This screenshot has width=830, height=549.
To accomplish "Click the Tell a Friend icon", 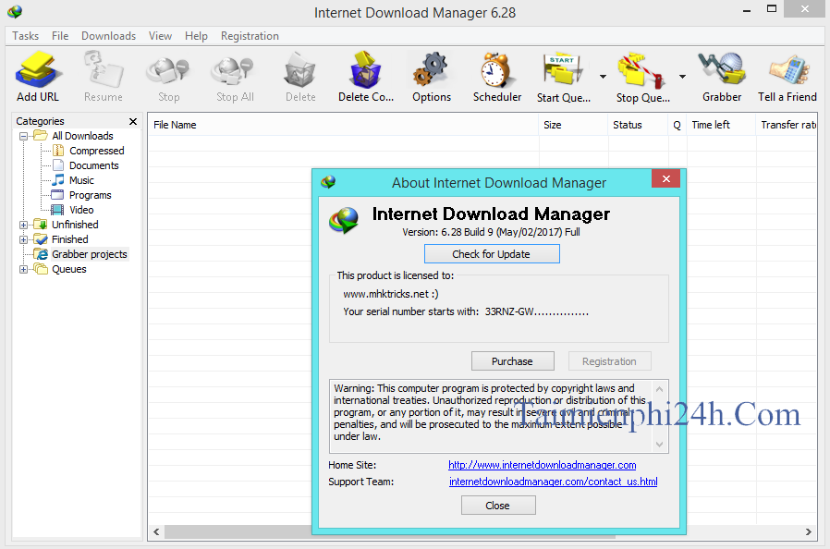I will pos(787,69).
